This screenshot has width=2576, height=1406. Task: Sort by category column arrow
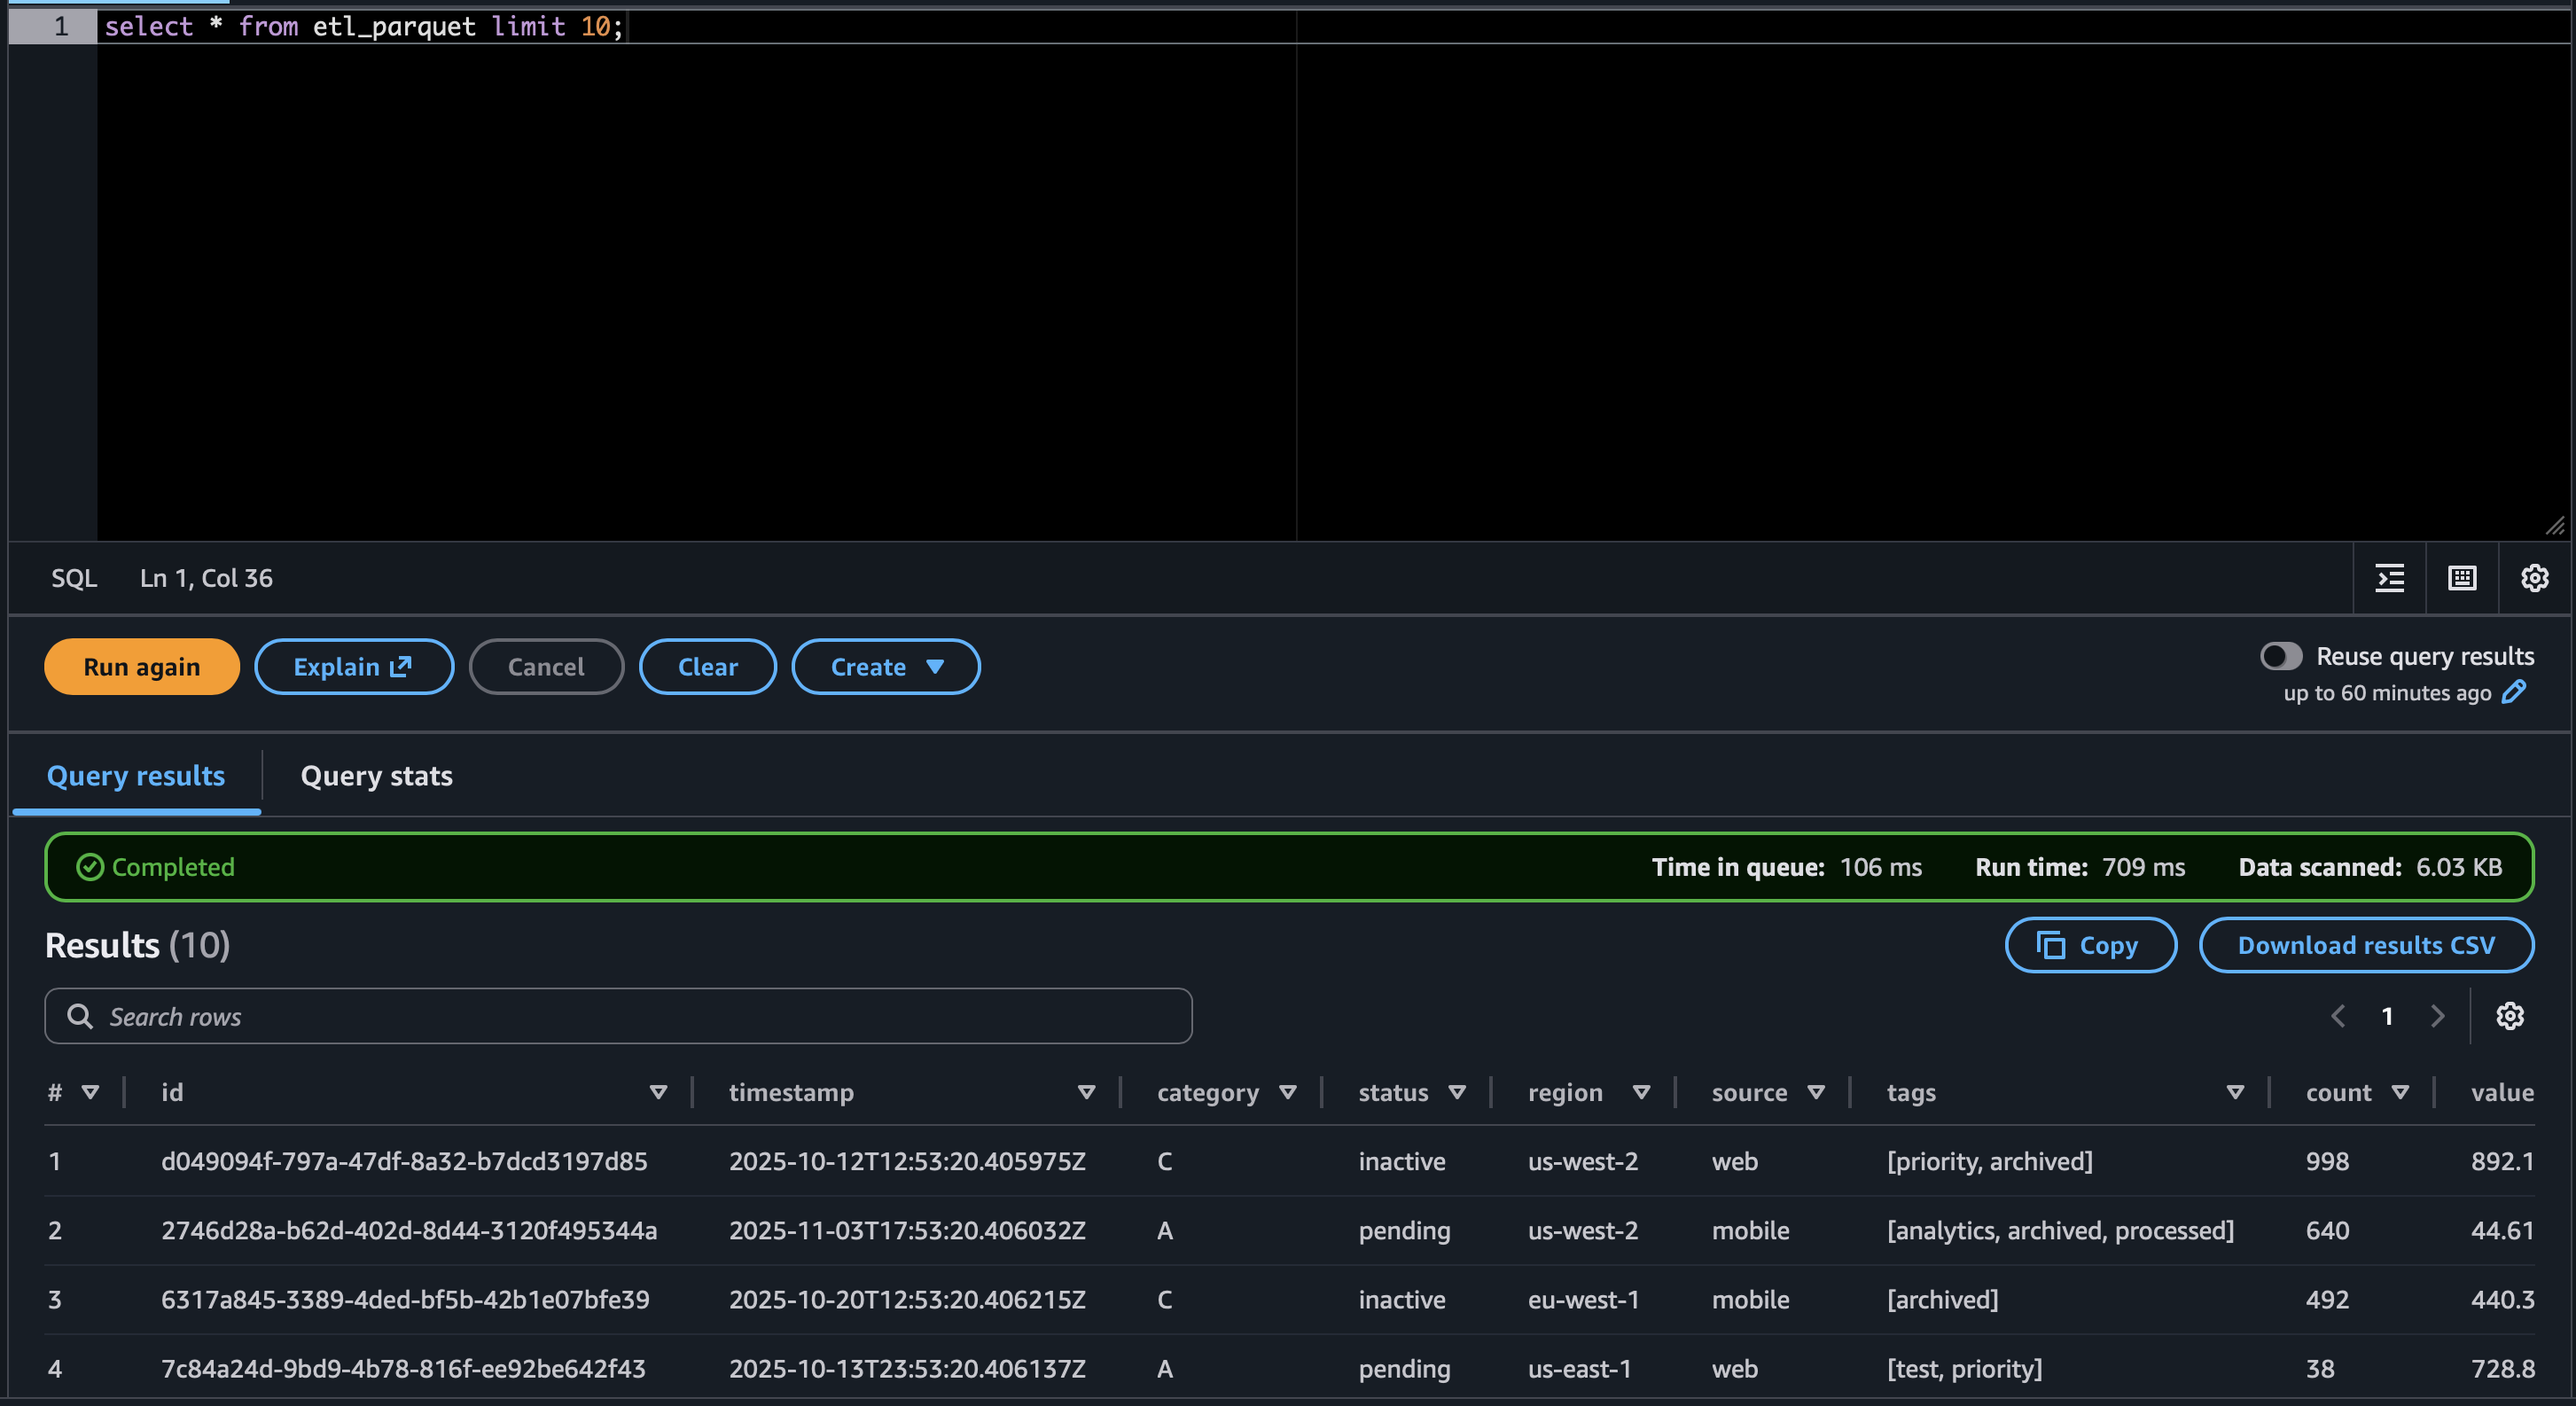[x=1288, y=1092]
